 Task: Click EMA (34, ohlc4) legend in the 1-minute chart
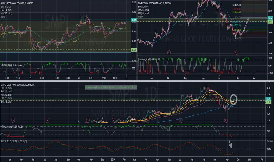[6, 10]
